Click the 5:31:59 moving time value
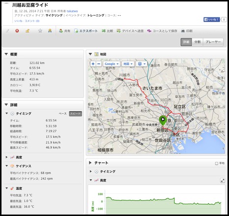 51,126
